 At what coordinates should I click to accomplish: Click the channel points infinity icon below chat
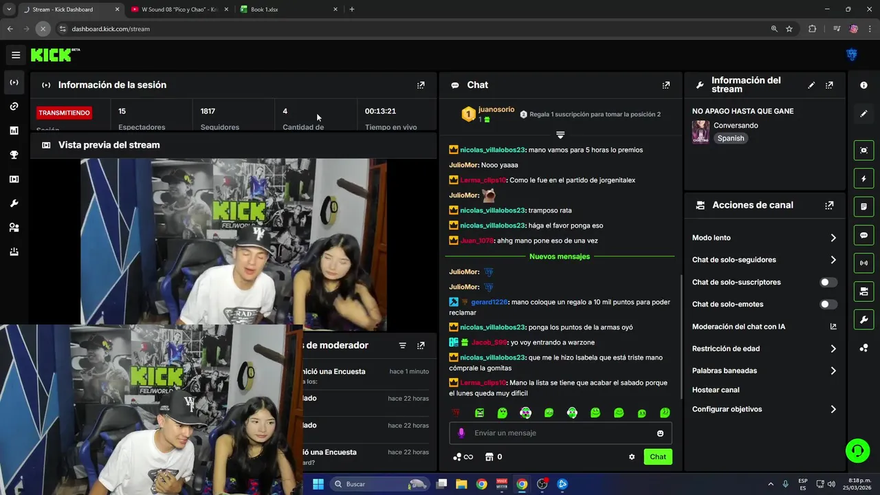[463, 457]
